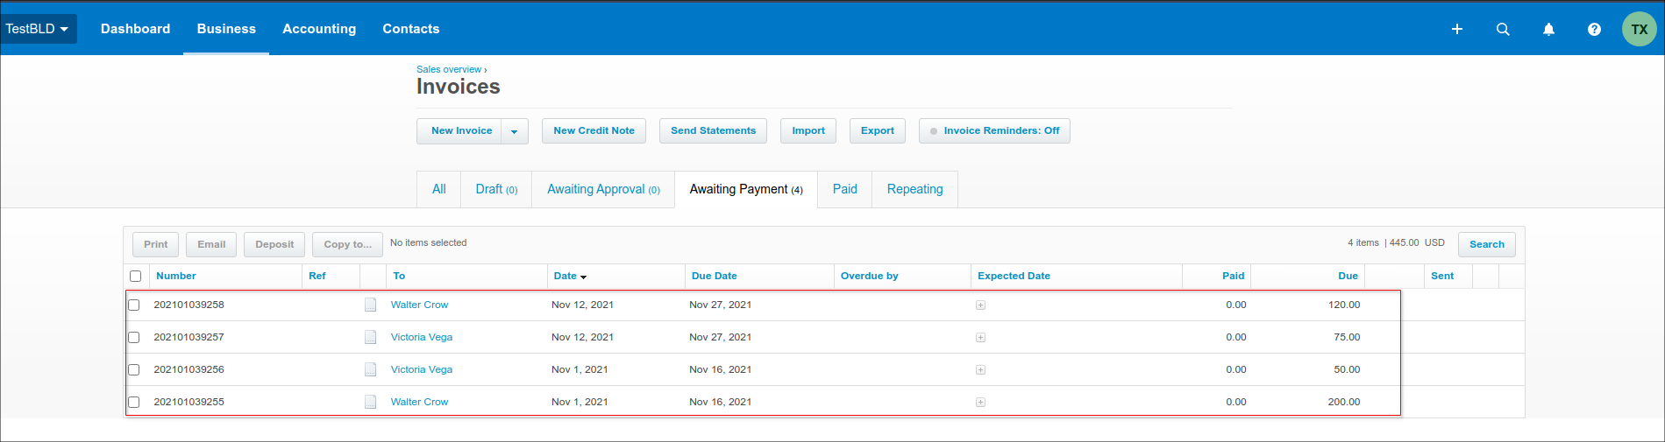Add expected date for invoice 202101039257
The image size is (1665, 442).
point(980,338)
